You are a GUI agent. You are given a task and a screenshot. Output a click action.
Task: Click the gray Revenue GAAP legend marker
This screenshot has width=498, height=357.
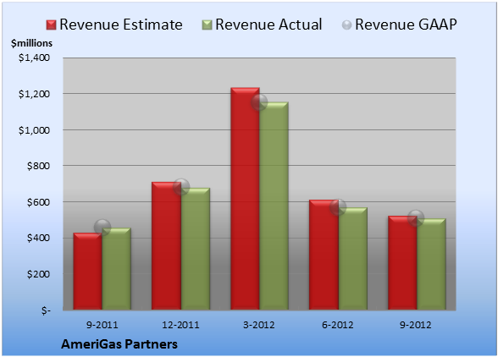tap(347, 25)
